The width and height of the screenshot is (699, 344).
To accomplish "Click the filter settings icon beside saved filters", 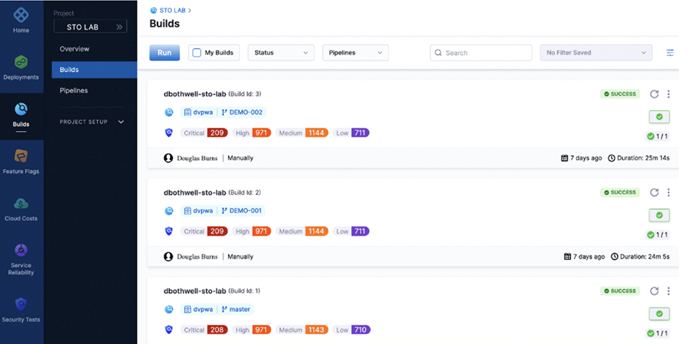I will coord(670,53).
